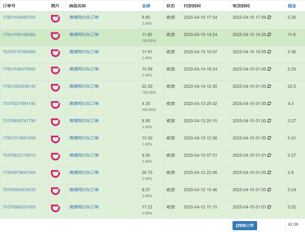The width and height of the screenshot is (305, 232).
Task: Open order number 17831184990703
Action: (x=19, y=17)
